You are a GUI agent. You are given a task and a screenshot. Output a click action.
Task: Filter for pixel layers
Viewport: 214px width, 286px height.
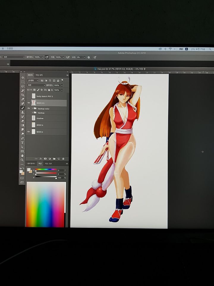(x=42, y=80)
